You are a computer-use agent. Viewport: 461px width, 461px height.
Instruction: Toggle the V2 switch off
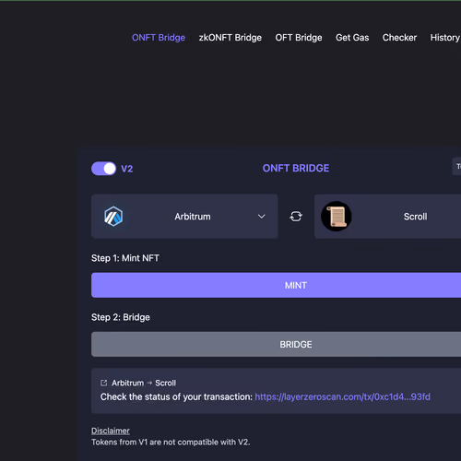[103, 169]
